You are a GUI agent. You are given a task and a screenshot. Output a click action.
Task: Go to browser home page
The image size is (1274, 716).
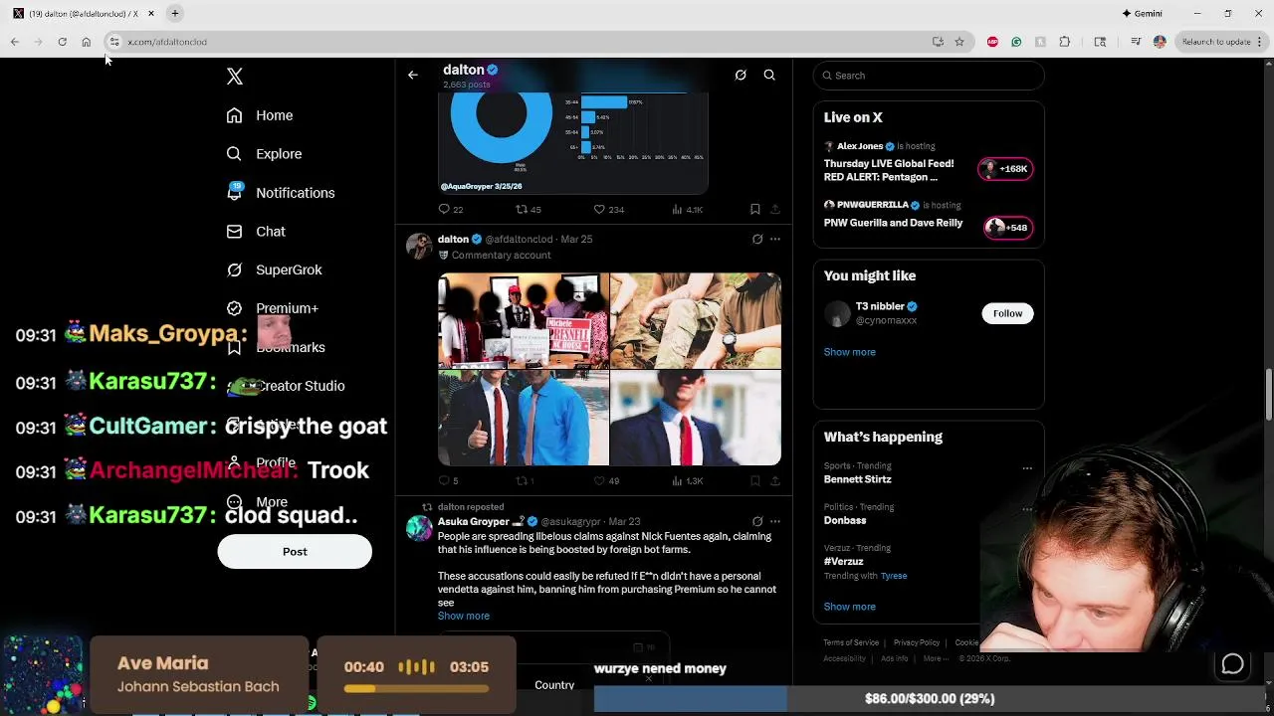click(87, 42)
